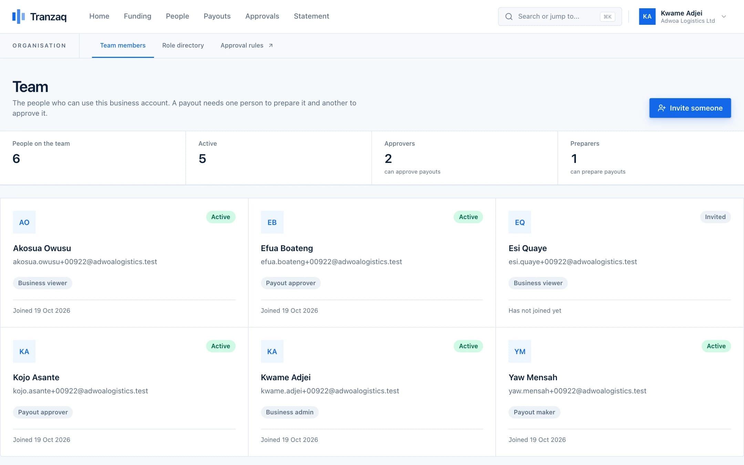744x465 pixels.
Task: Click the Payout maker role tag
Action: pos(534,412)
